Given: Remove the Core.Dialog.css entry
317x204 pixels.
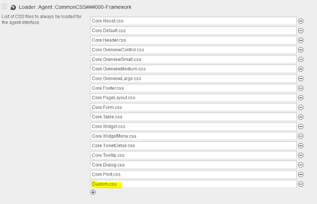Looking at the screenshot, I should 301,165.
